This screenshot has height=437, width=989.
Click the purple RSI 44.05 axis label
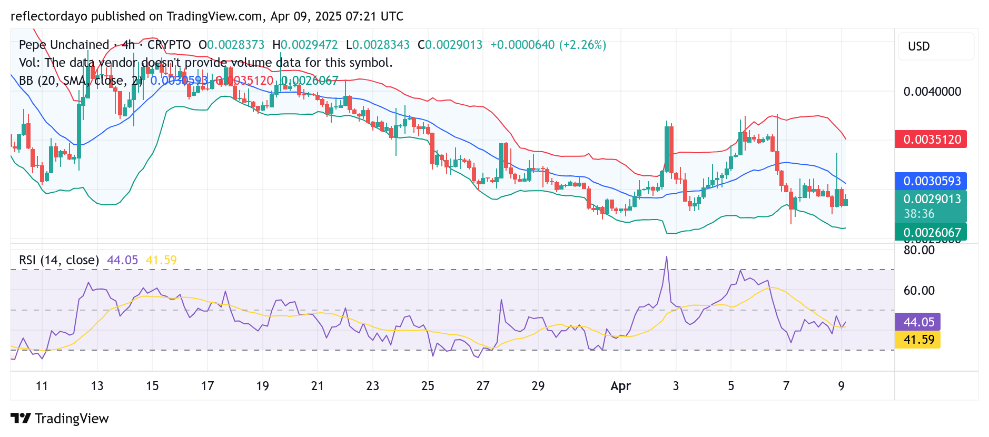tap(918, 322)
